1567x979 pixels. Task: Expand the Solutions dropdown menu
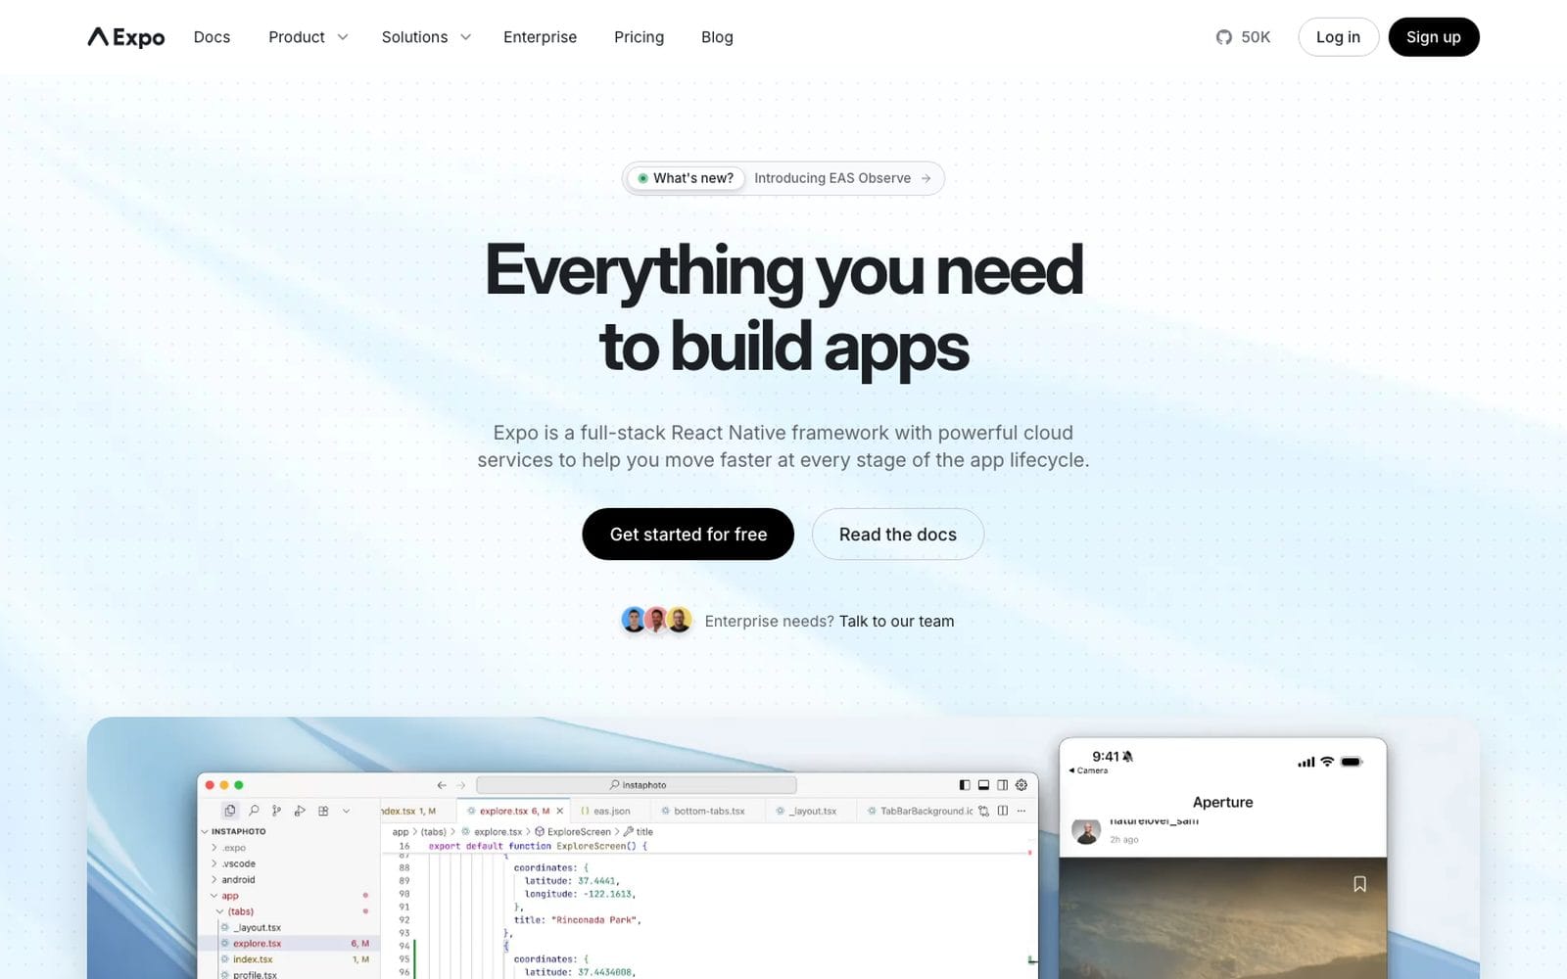pos(427,37)
